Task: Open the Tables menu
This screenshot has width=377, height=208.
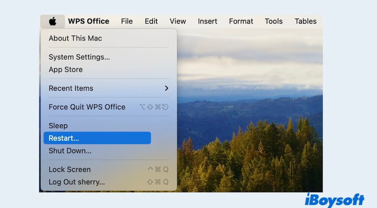Action: pyautogui.click(x=306, y=21)
